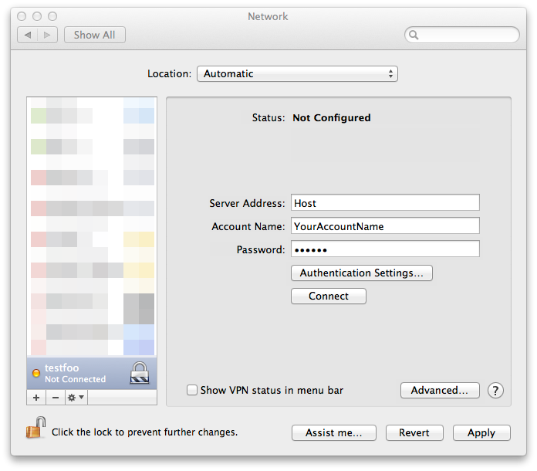Open the Advanced options

click(440, 391)
